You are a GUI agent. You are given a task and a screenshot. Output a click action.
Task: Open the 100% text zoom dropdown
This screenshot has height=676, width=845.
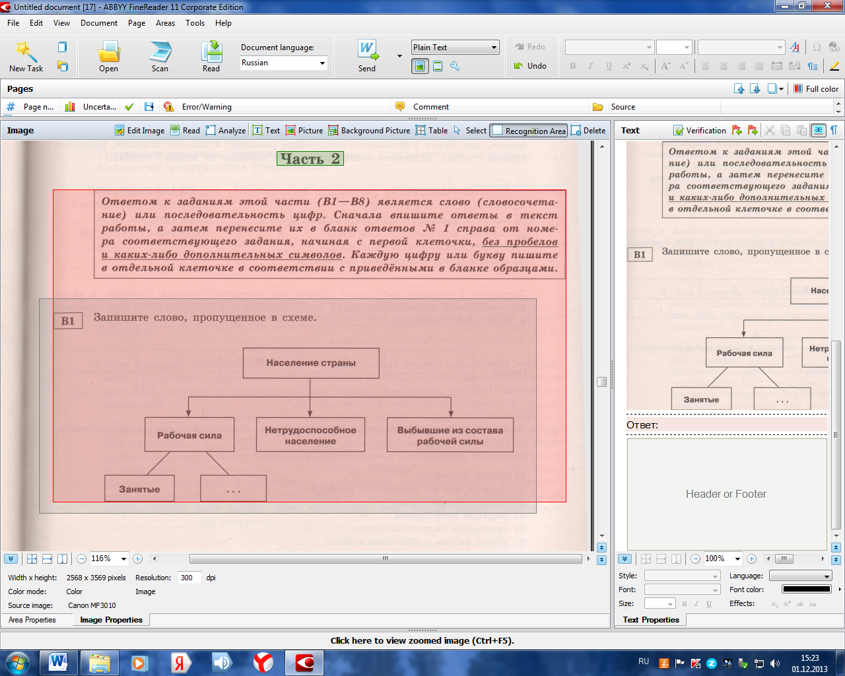(x=737, y=559)
